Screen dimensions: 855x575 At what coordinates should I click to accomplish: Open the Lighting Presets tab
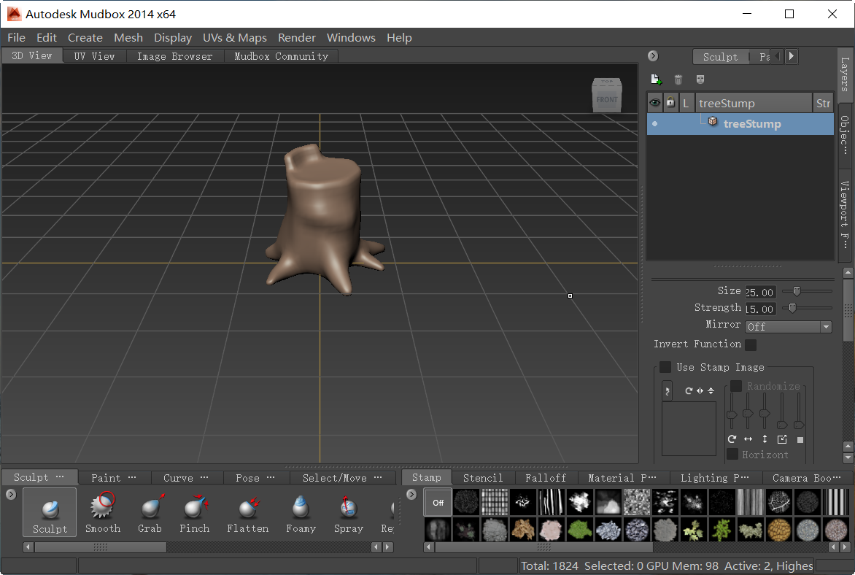click(x=714, y=478)
